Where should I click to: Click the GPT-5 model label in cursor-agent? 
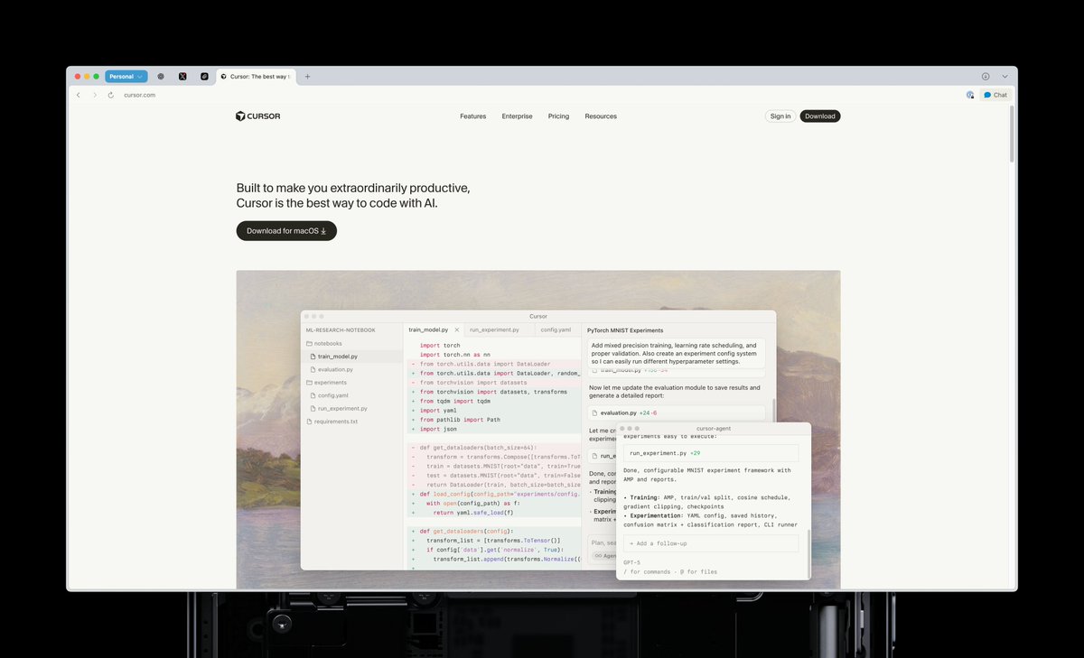click(631, 562)
